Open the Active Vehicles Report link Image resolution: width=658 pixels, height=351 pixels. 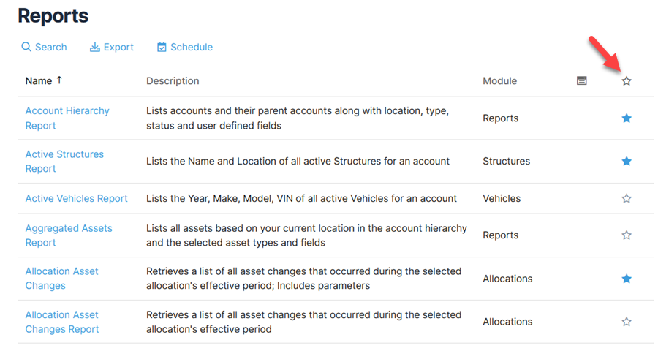[x=76, y=198]
